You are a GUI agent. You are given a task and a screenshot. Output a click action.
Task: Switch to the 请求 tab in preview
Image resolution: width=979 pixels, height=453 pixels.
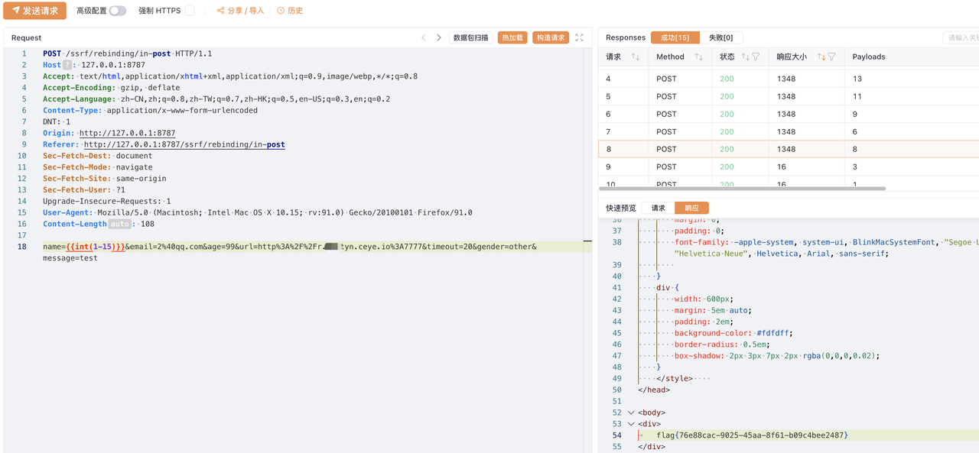tap(659, 208)
